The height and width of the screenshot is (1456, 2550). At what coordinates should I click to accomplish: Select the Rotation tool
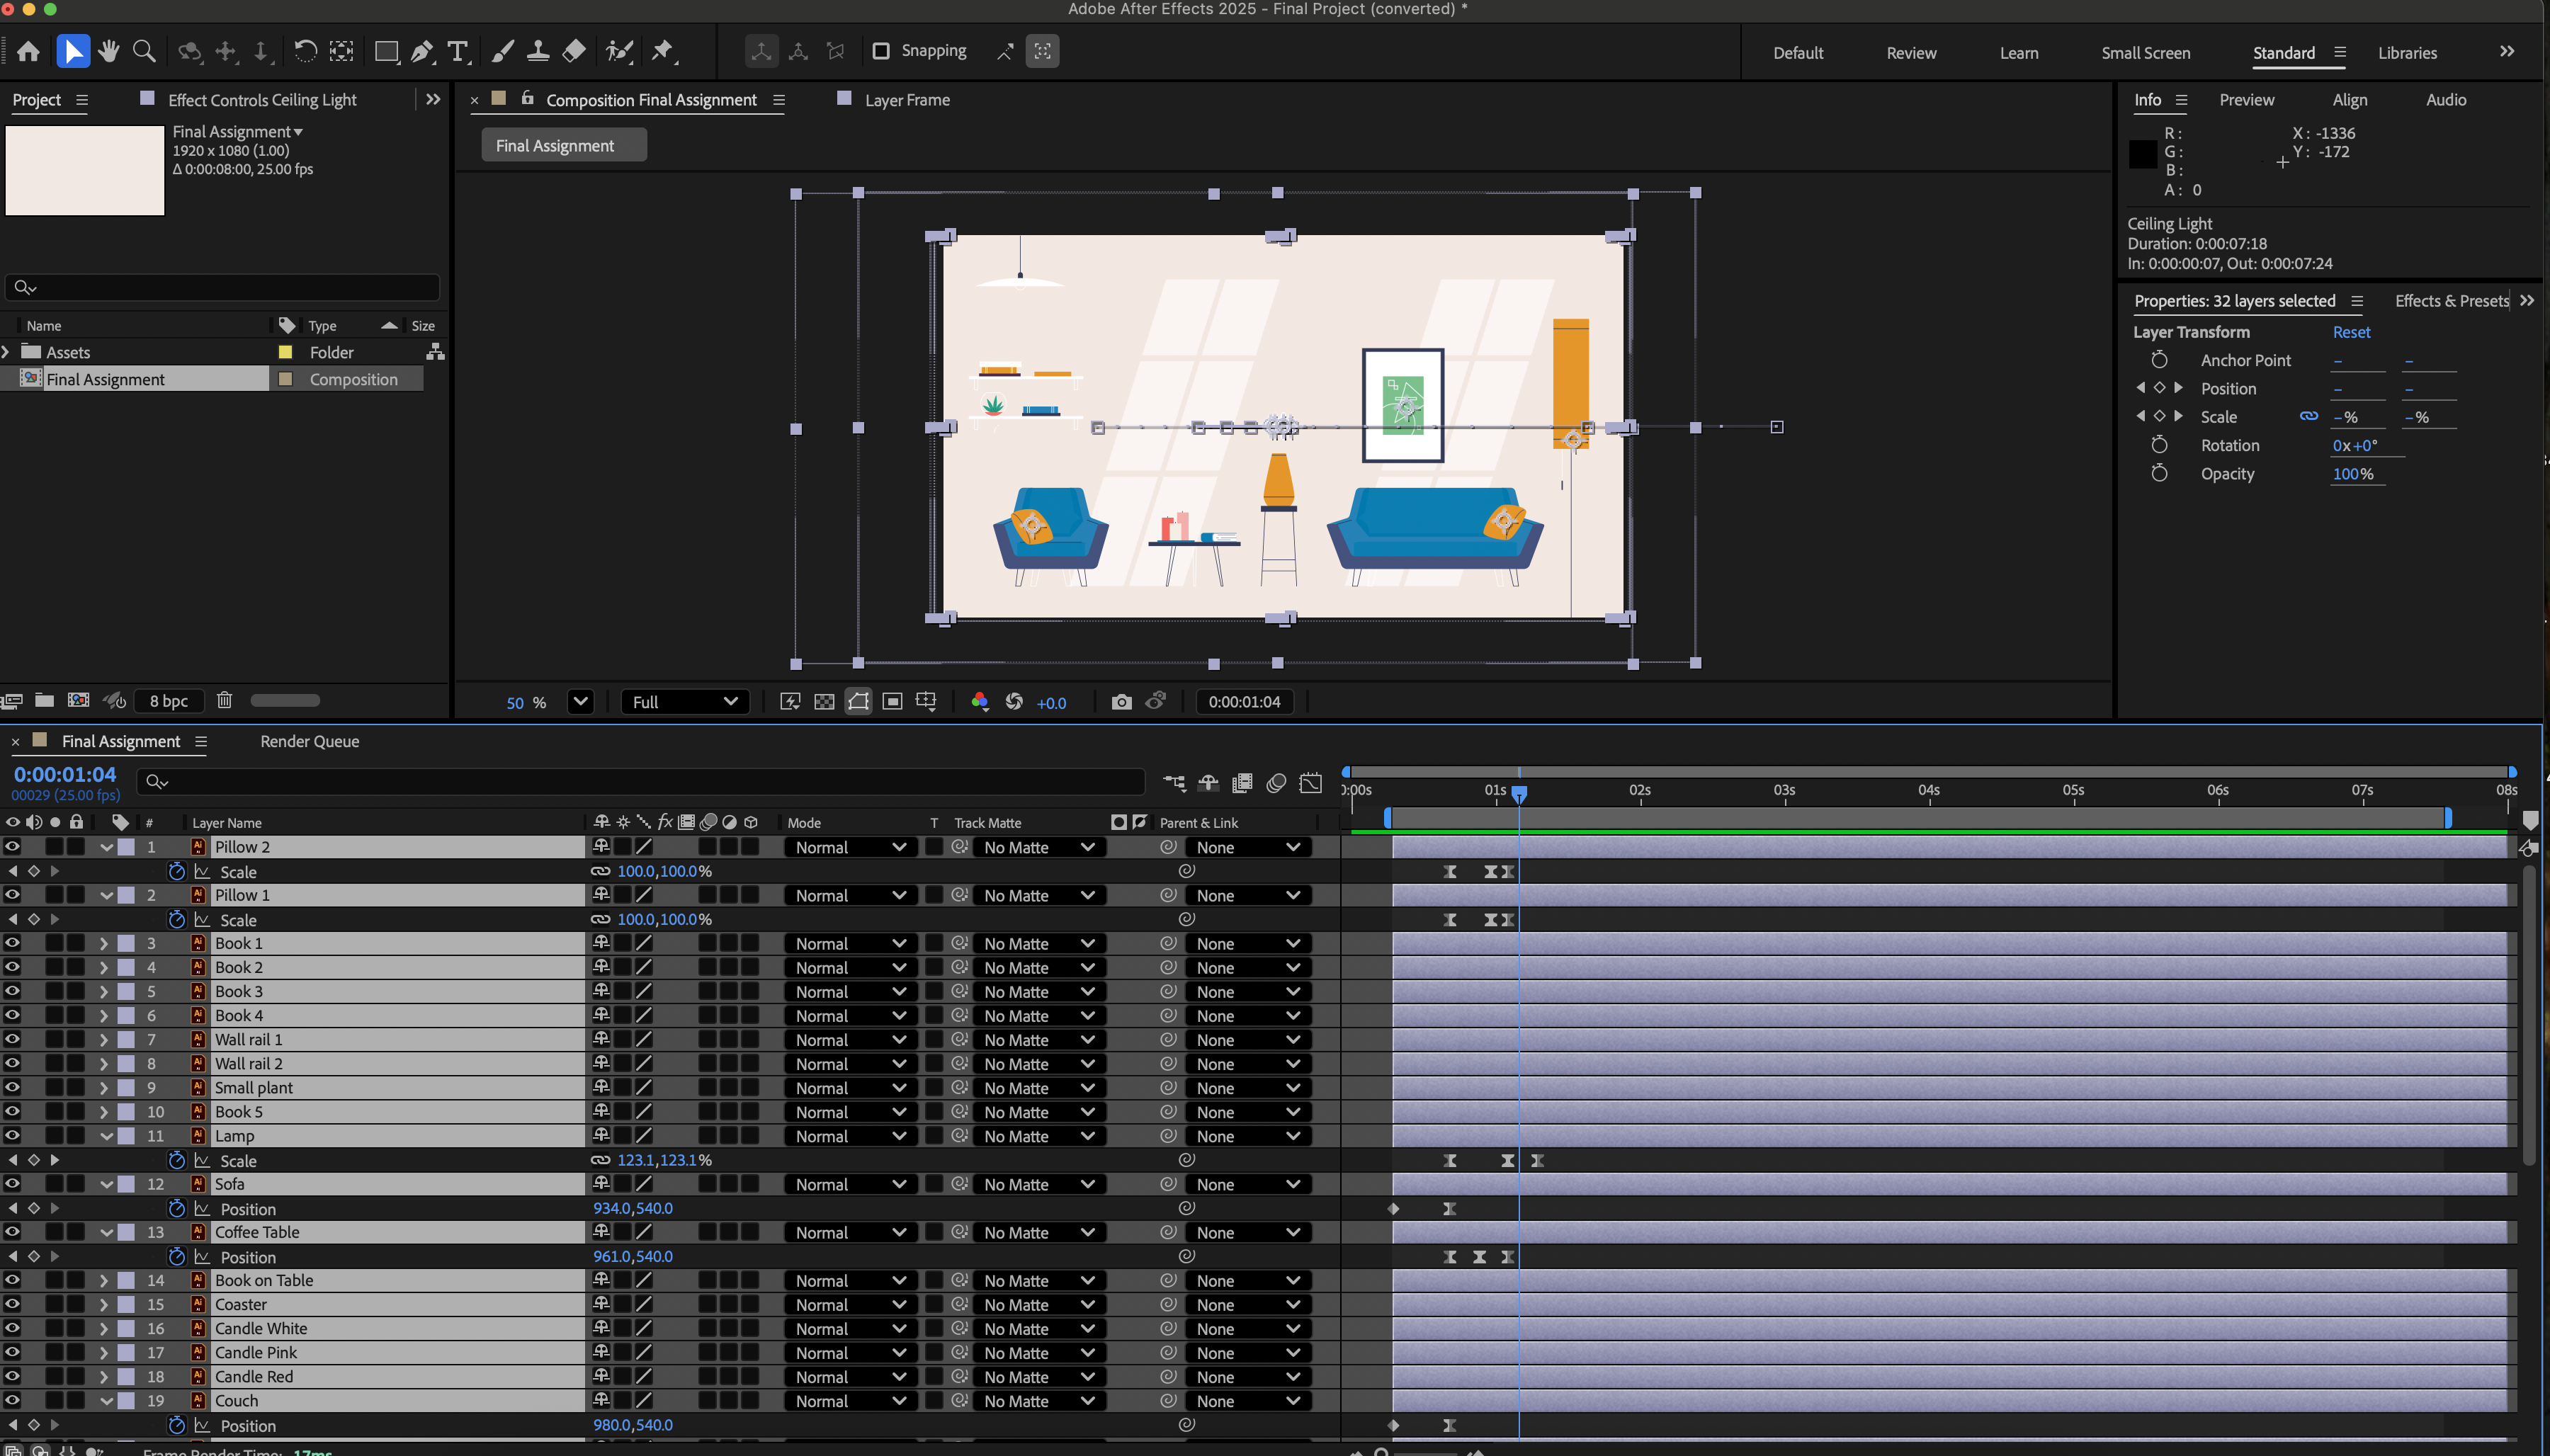pyautogui.click(x=305, y=51)
